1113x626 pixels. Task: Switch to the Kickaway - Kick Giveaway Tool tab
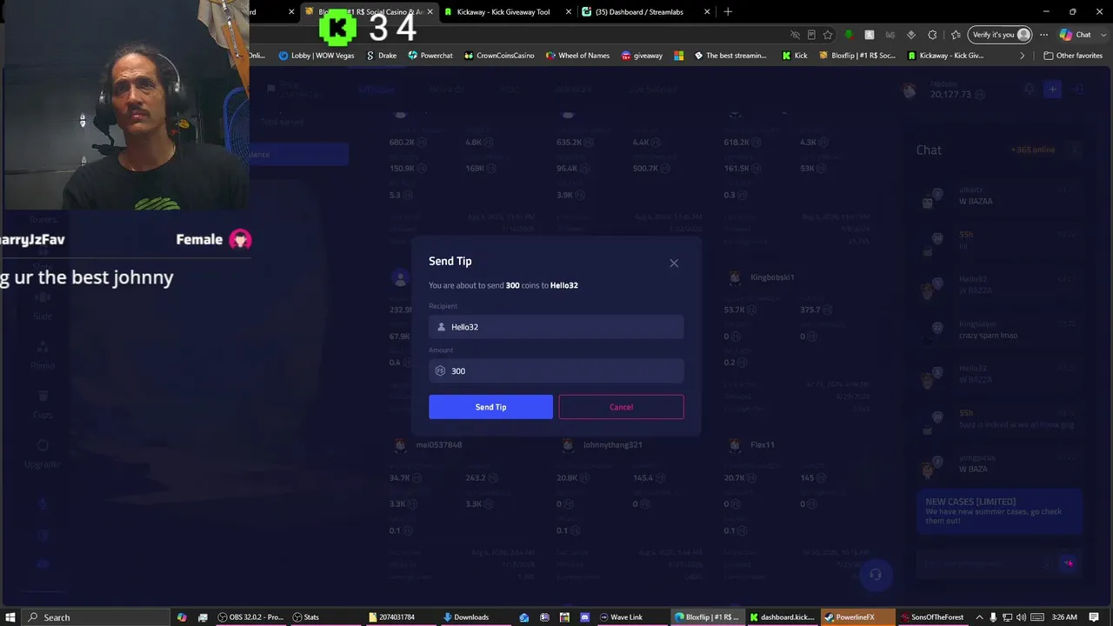504,12
